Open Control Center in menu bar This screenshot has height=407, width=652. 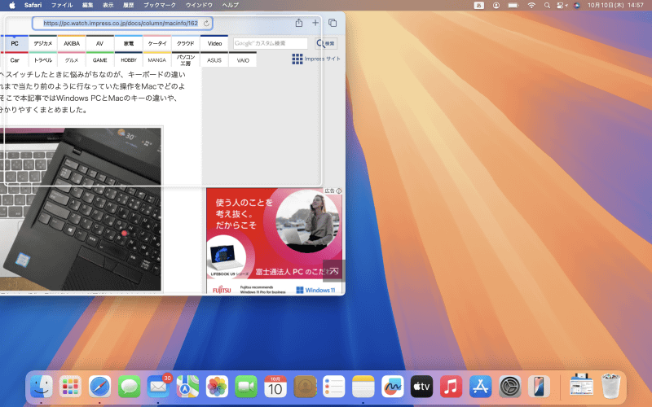pyautogui.click(x=562, y=6)
